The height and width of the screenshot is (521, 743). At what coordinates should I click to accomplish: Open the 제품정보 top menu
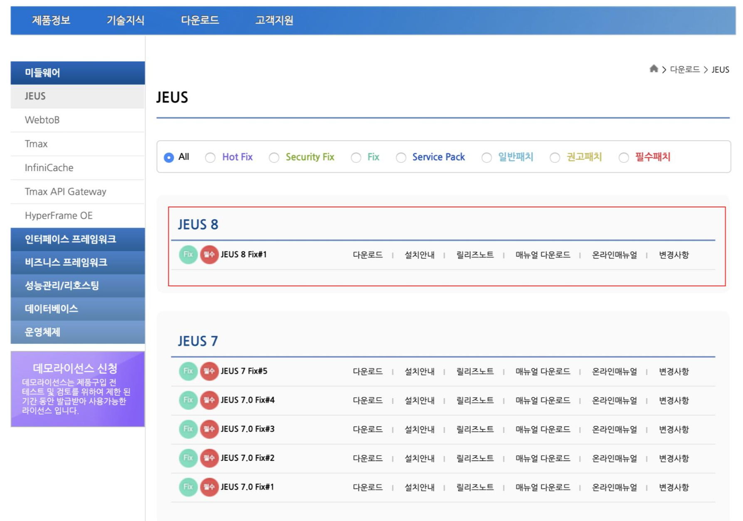51,20
